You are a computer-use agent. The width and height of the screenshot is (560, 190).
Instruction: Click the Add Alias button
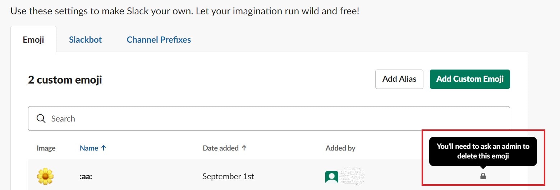pos(399,79)
